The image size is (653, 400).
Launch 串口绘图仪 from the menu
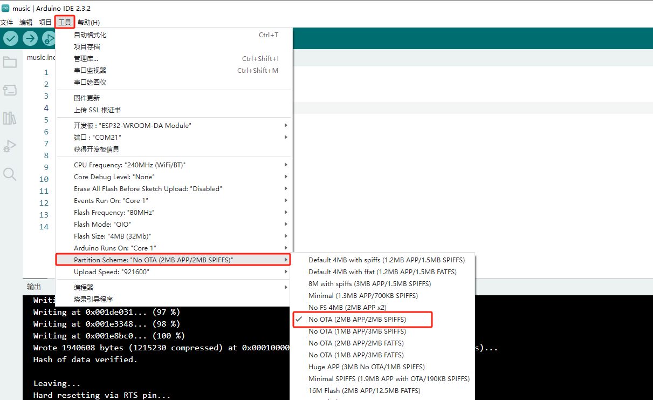click(174, 82)
